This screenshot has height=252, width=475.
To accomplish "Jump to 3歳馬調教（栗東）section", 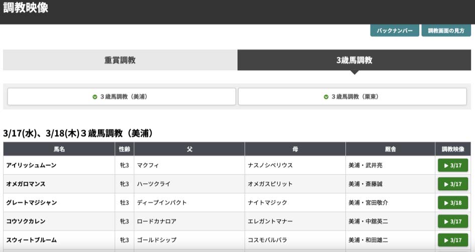I will coord(352,96).
